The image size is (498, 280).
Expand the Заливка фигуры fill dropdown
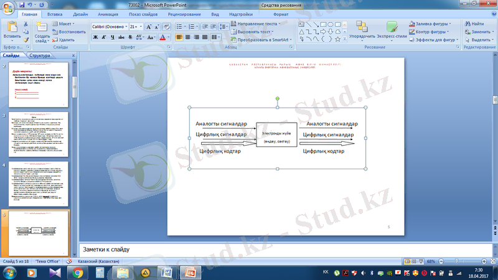point(450,24)
